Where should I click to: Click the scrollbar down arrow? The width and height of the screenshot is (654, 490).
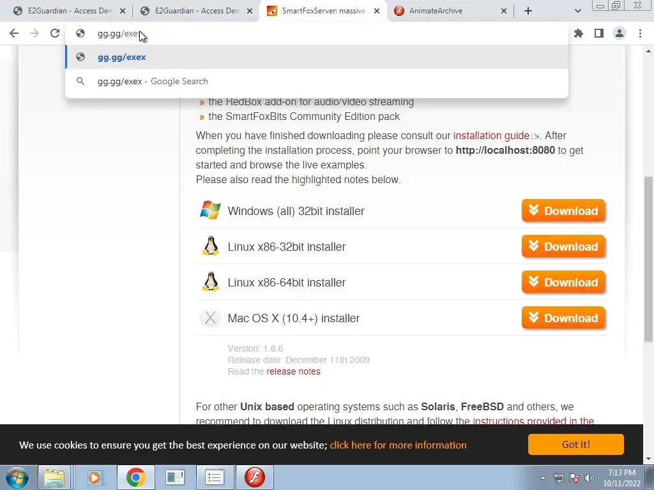tap(649, 459)
